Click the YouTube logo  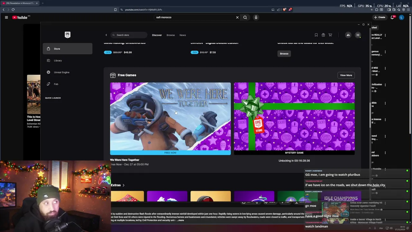pos(20,17)
